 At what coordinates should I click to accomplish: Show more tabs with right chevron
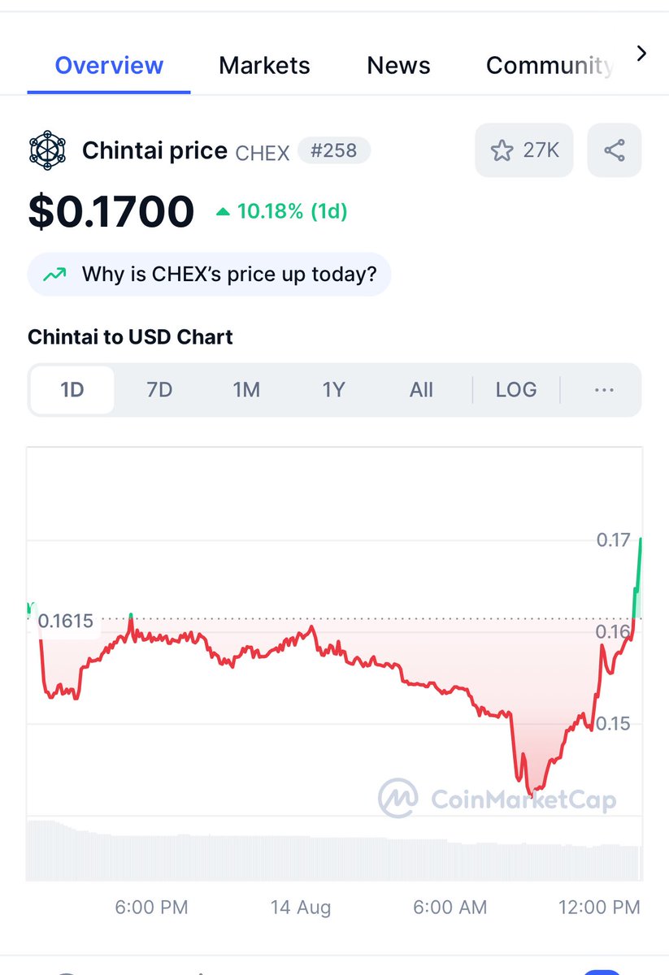[641, 54]
